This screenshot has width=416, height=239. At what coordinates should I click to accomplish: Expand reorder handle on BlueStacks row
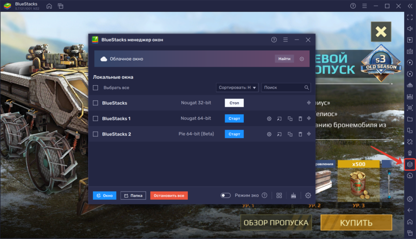(309, 103)
